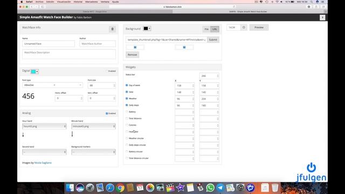The height and width of the screenshot is (194, 345).
Task: Open the Hour hand dropdown
Action: [44, 126]
